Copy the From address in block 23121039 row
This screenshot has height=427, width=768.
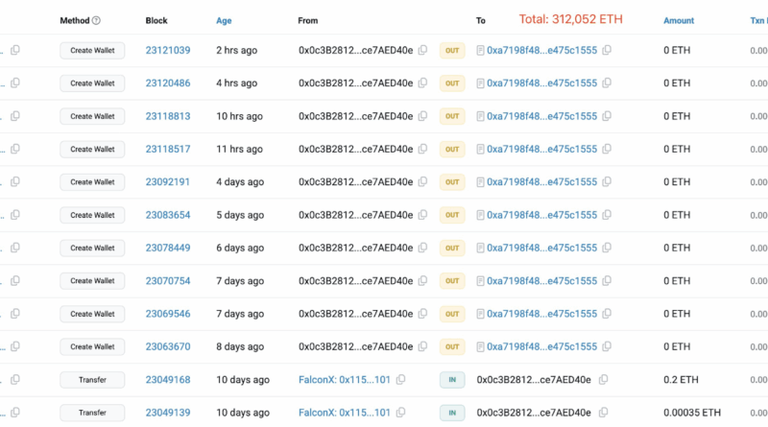coord(422,50)
